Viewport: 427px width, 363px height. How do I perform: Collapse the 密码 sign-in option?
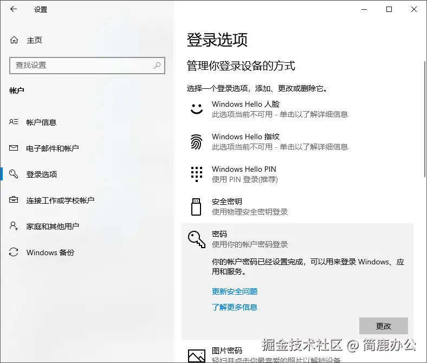(297, 239)
